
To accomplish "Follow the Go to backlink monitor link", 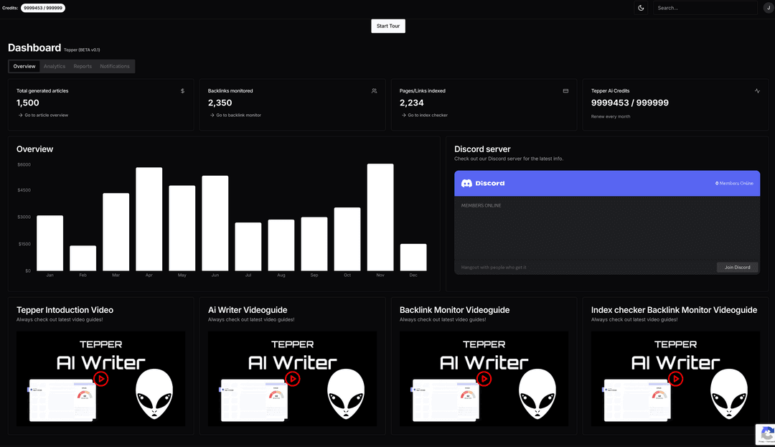I will tap(235, 115).
